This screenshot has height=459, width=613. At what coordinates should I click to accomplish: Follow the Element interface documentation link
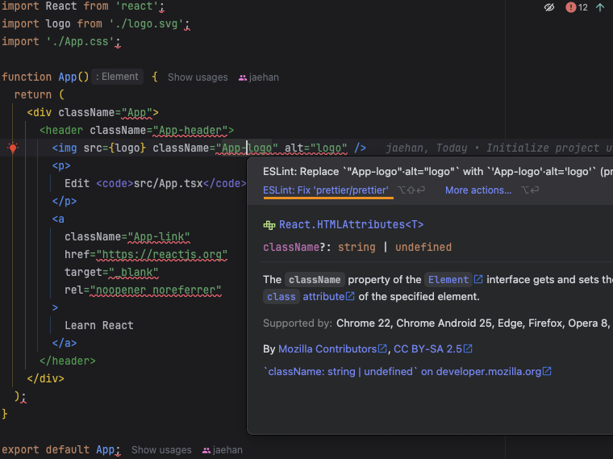(x=448, y=280)
